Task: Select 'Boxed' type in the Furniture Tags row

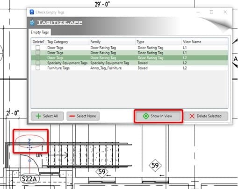Action: pos(143,68)
